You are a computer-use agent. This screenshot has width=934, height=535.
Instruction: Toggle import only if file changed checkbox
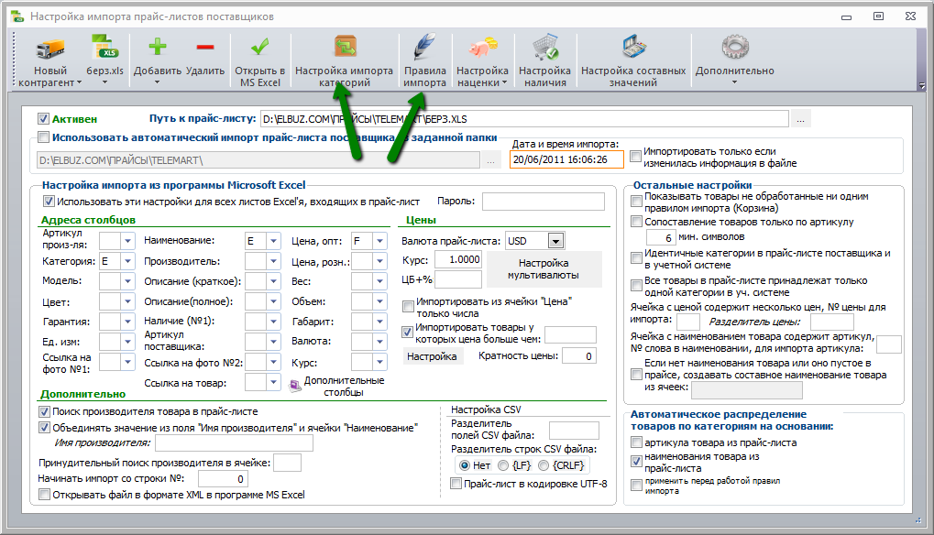pyautogui.click(x=636, y=157)
